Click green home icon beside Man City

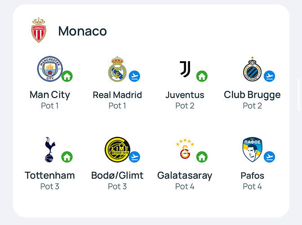67,76
